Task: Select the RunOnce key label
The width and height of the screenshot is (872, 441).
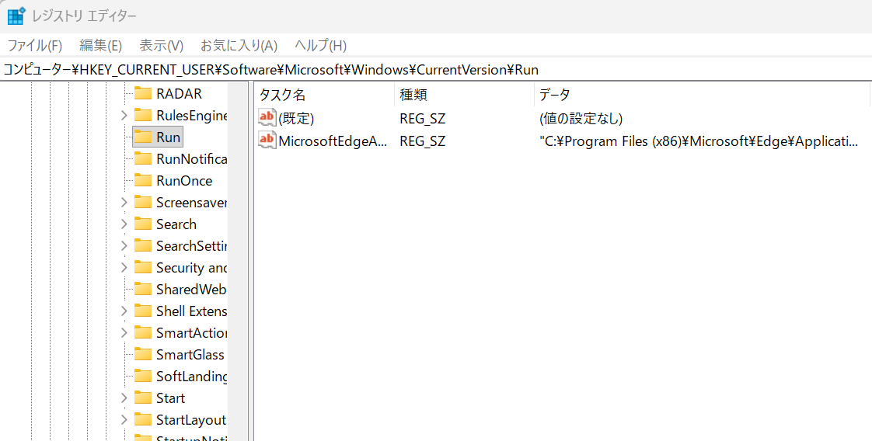Action: point(184,180)
